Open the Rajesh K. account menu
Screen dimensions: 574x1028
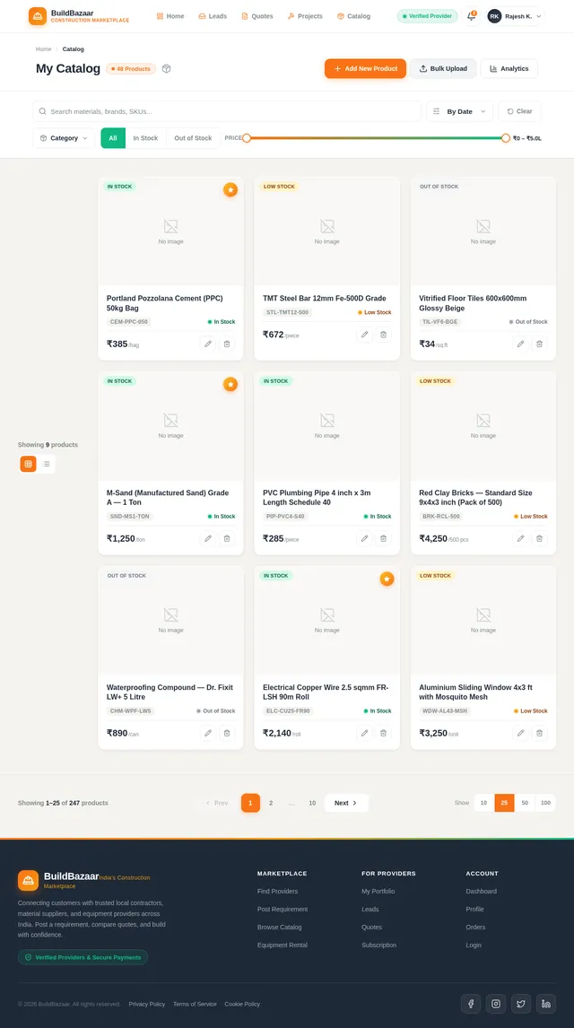(515, 16)
